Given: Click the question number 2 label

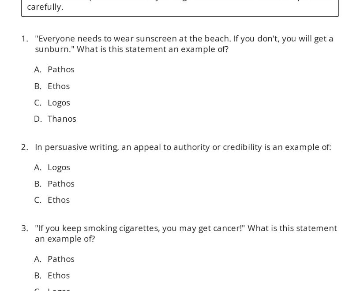Looking at the screenshot, I should click(x=25, y=147).
